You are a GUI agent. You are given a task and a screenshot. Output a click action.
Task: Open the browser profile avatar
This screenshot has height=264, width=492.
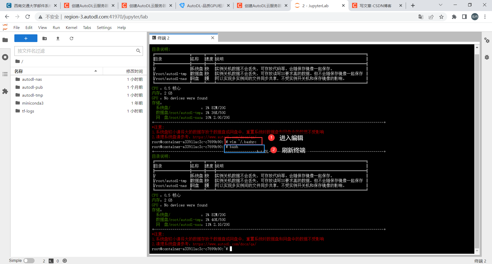click(475, 17)
